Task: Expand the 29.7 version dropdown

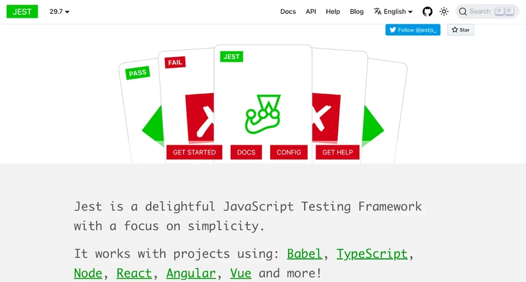Action: [x=59, y=11]
